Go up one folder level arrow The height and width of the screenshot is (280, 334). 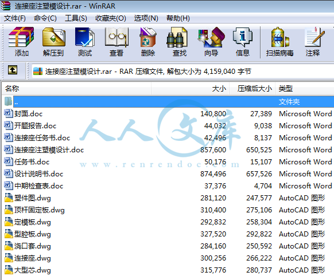coord(13,70)
